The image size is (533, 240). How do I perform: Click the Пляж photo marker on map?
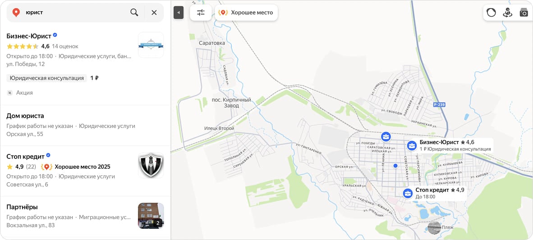click(434, 227)
